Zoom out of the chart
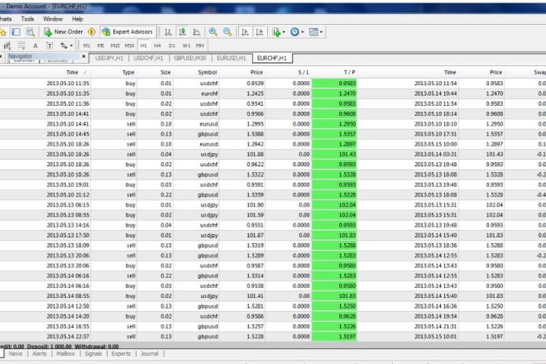Viewport: 546px width, 364px height. tap(227, 32)
